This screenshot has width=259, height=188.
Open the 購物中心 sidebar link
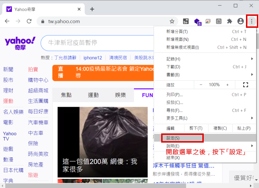click(38, 80)
